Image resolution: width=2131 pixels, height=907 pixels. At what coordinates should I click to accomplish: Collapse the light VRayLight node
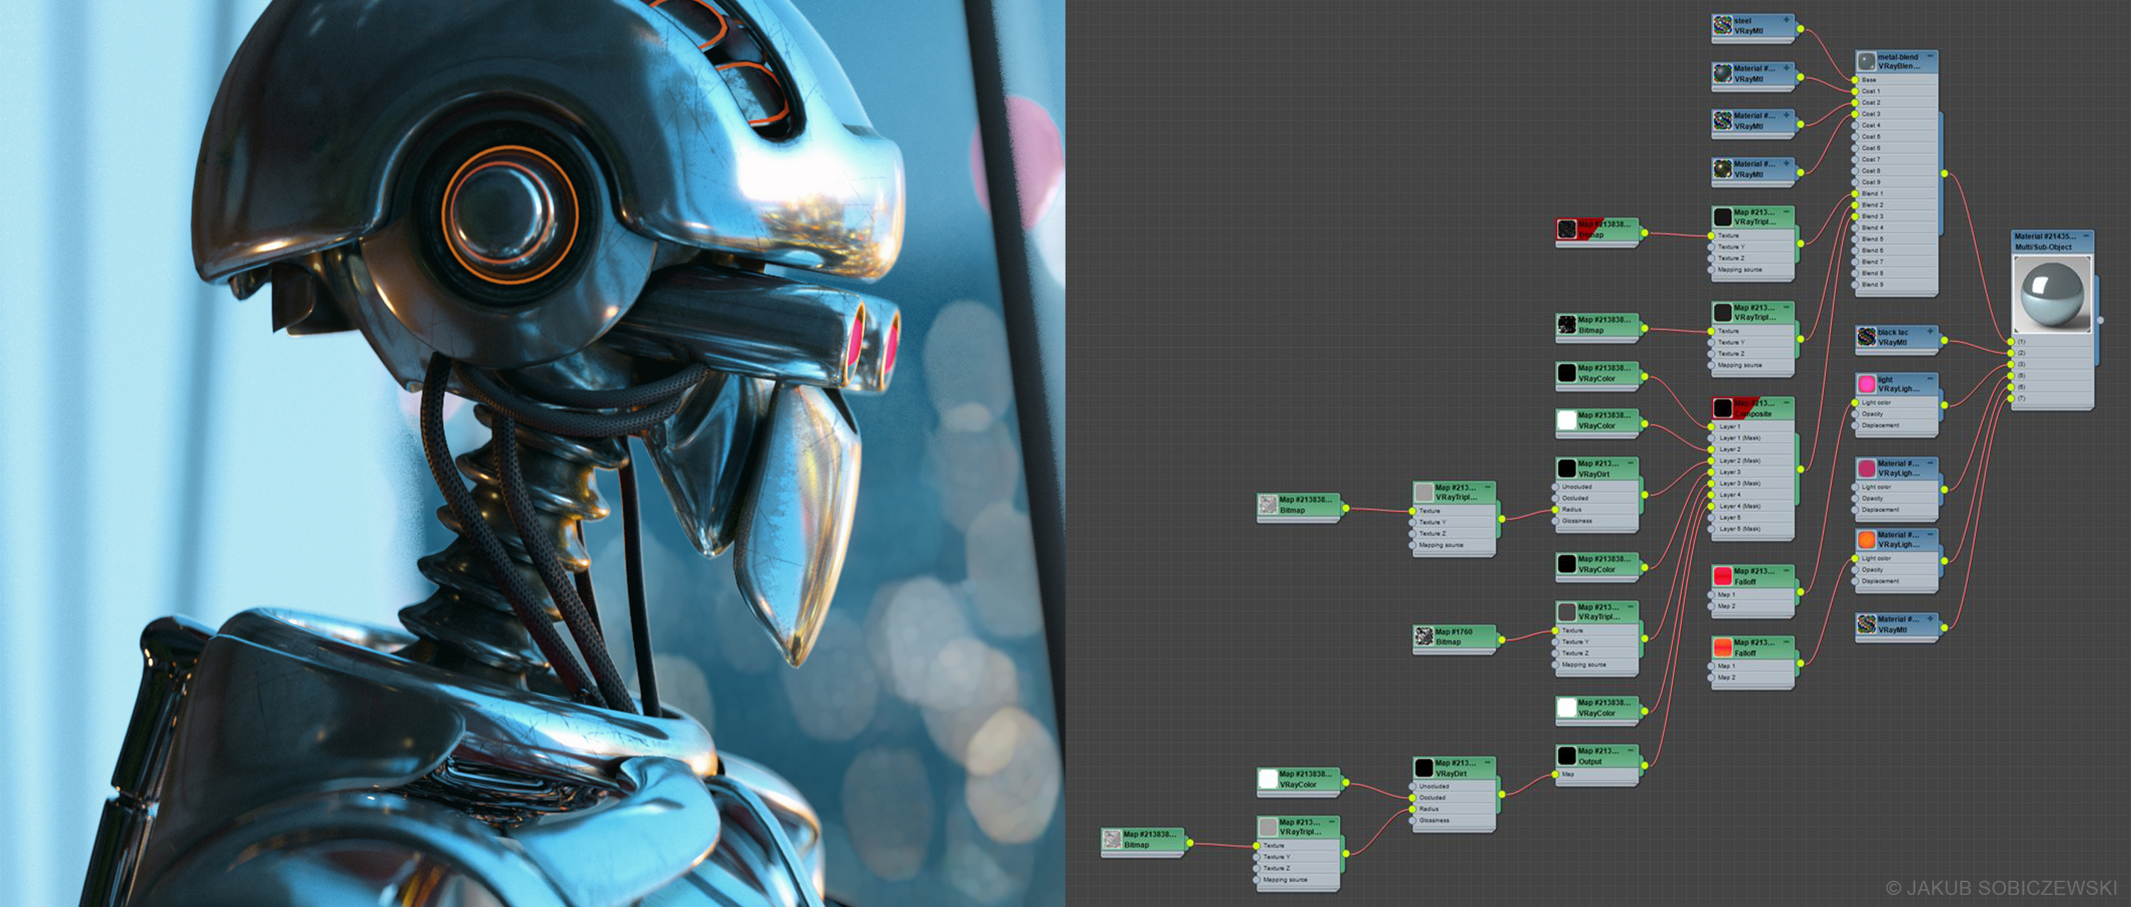(1930, 379)
